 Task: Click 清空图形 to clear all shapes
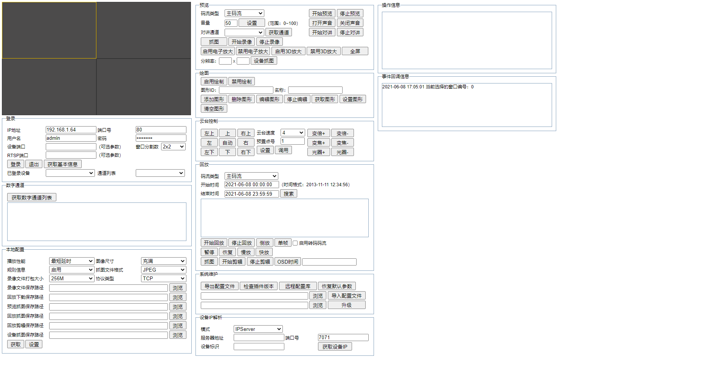pos(213,108)
